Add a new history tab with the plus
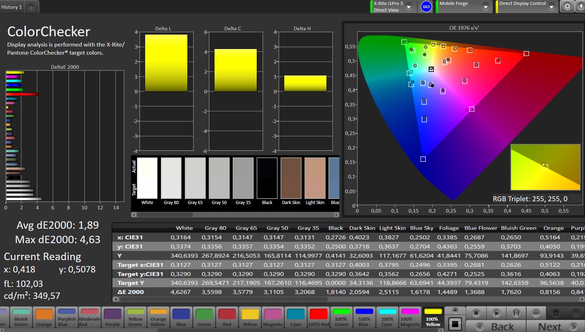 click(x=31, y=7)
